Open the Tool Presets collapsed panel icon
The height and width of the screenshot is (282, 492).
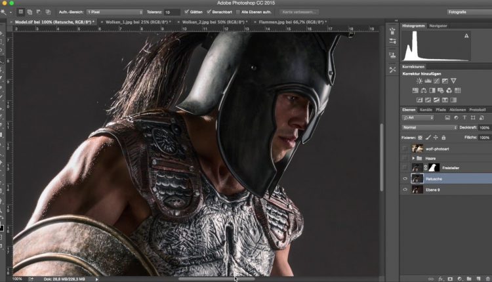(392, 70)
